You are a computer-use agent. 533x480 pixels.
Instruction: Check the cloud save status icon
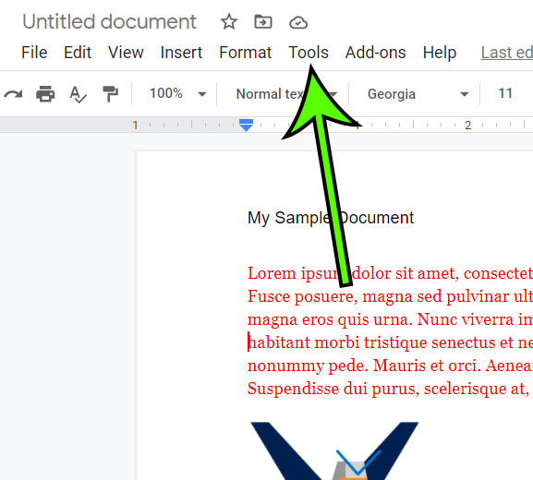coord(298,23)
